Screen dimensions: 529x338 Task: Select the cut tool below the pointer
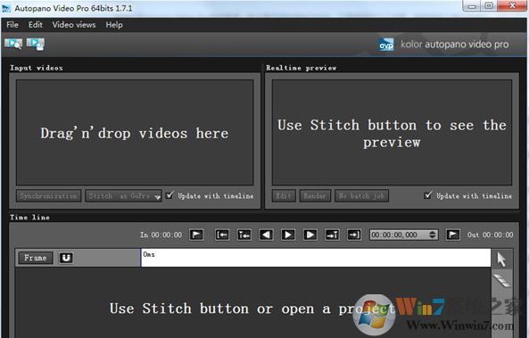click(x=501, y=280)
